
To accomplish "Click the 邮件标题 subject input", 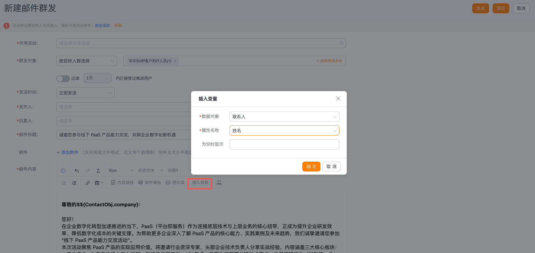I will coord(124,135).
